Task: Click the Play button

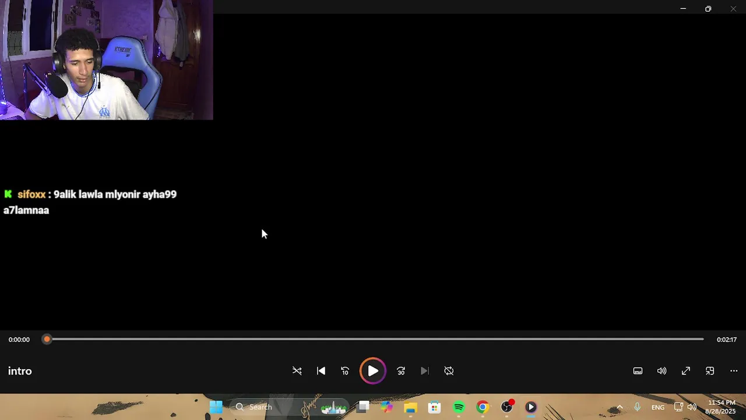Action: (x=372, y=371)
